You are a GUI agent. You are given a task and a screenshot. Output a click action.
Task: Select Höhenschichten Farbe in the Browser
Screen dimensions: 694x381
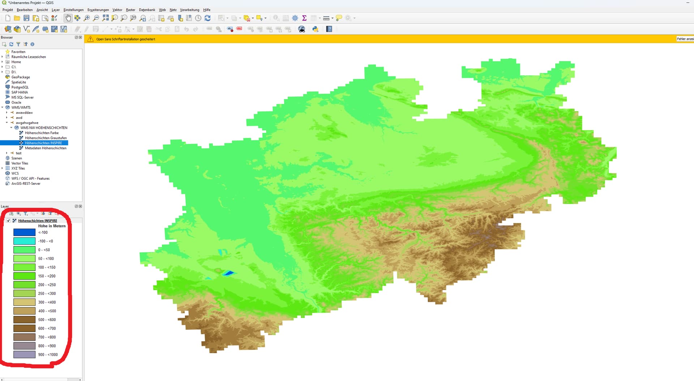tap(42, 133)
